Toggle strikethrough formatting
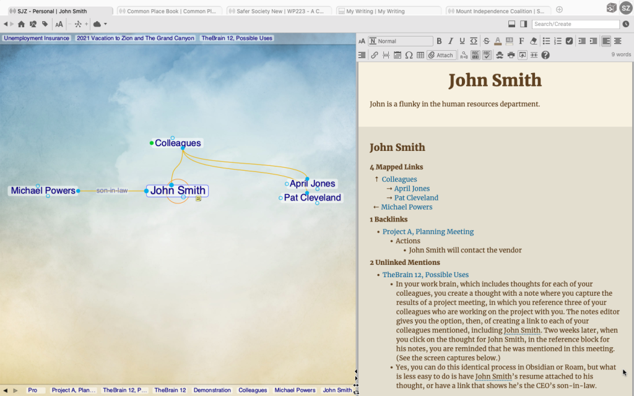634x396 pixels. (x=487, y=41)
